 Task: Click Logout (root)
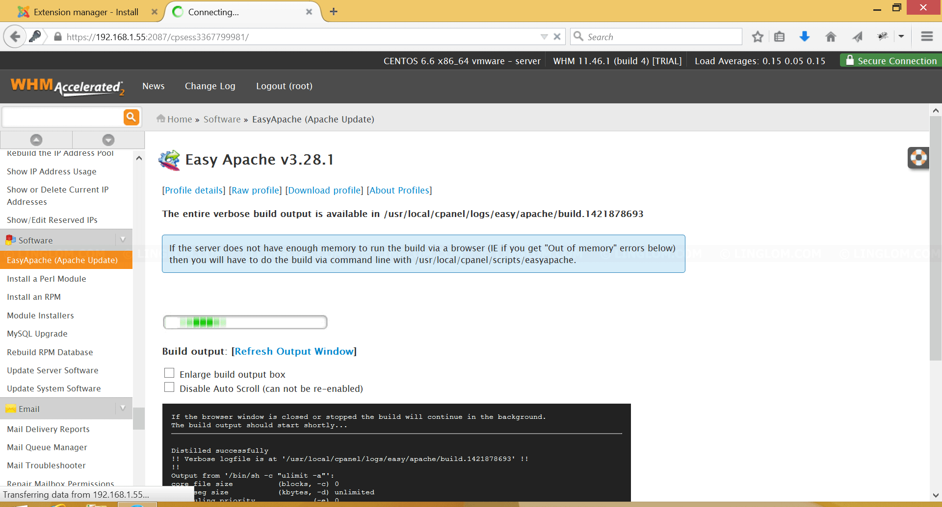284,86
